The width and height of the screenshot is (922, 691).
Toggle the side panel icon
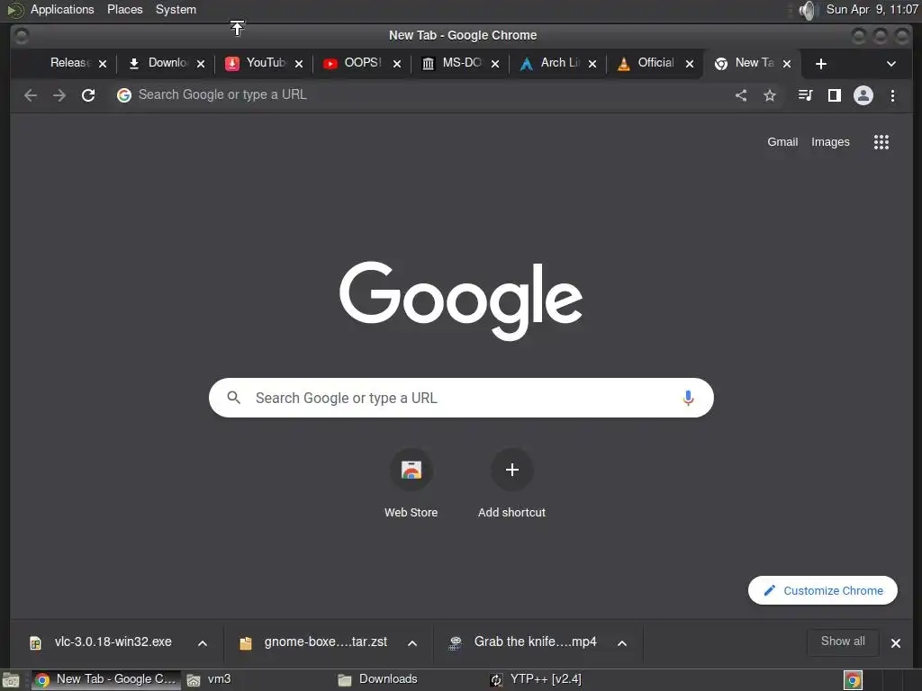tap(835, 95)
